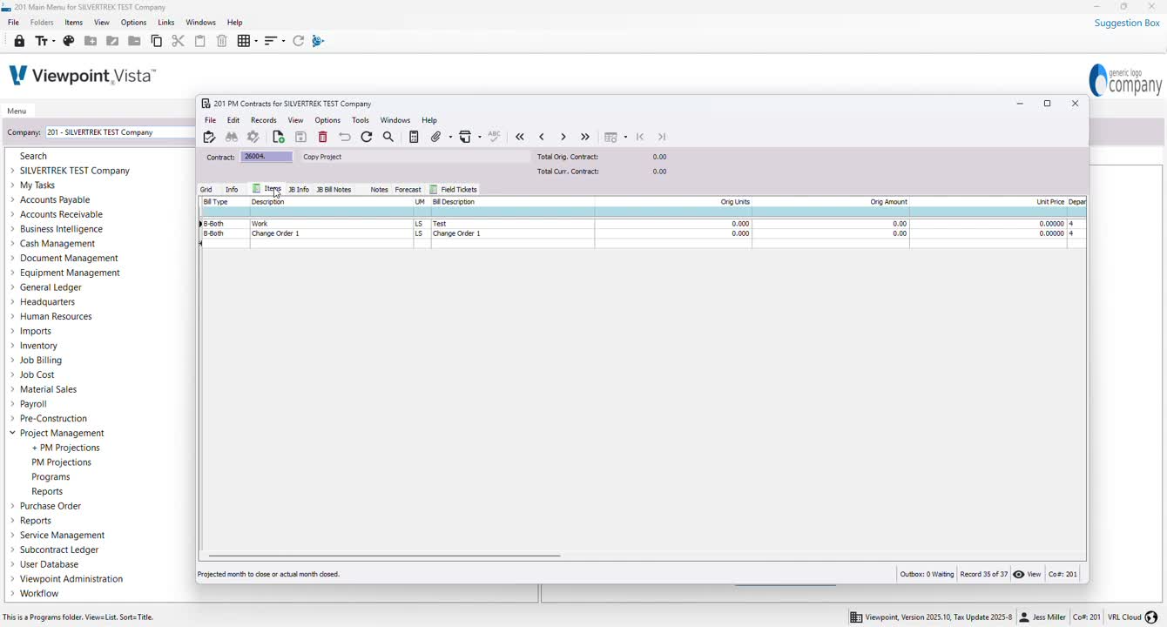This screenshot has height=627, width=1167.
Task: Open the Tools menu in PM Contracts
Action: (x=361, y=120)
